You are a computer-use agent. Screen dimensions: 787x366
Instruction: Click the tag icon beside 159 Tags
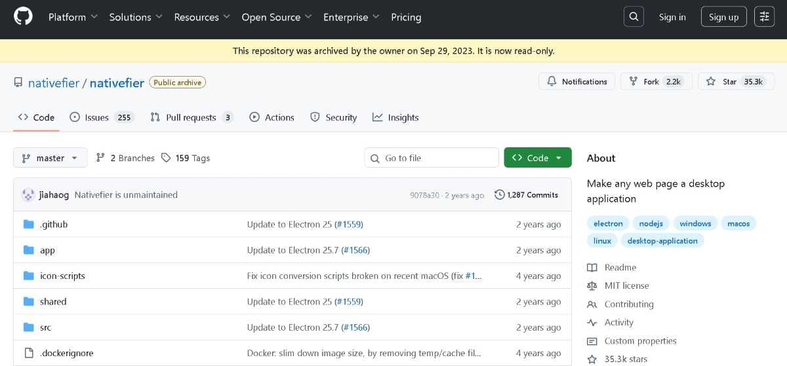(166, 158)
